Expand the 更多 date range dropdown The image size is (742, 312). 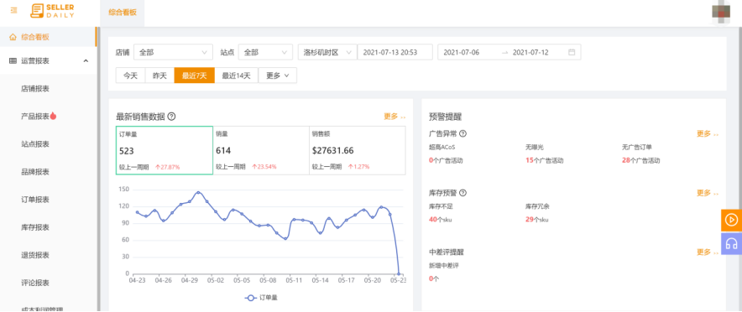(x=277, y=75)
